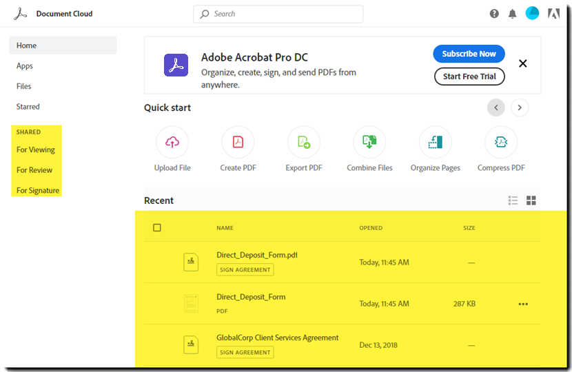Tick the select-all checkbox in Recent header
572x372 pixels.
[157, 227]
